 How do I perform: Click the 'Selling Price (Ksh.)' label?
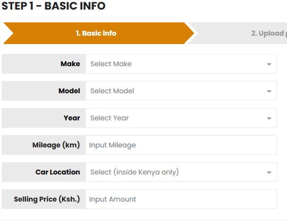point(47,199)
